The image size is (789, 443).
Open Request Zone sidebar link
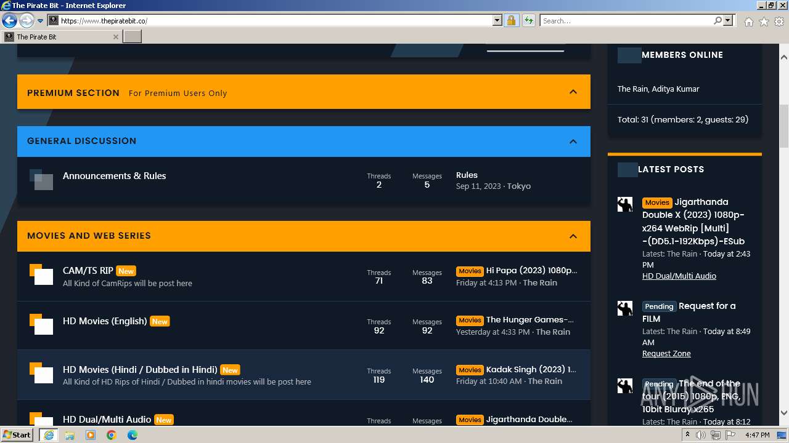[666, 354]
